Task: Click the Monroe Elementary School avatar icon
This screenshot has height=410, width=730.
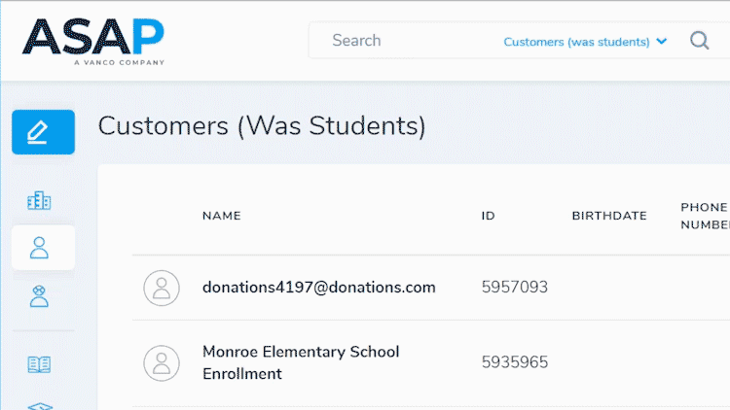Action: (162, 362)
